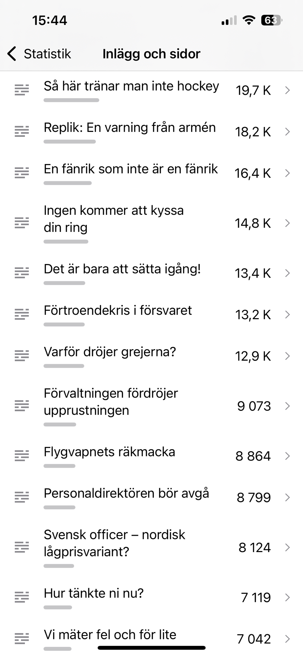
Task: Tap post icon beside Flygvapnets räkmacka
Action: pyautogui.click(x=22, y=456)
